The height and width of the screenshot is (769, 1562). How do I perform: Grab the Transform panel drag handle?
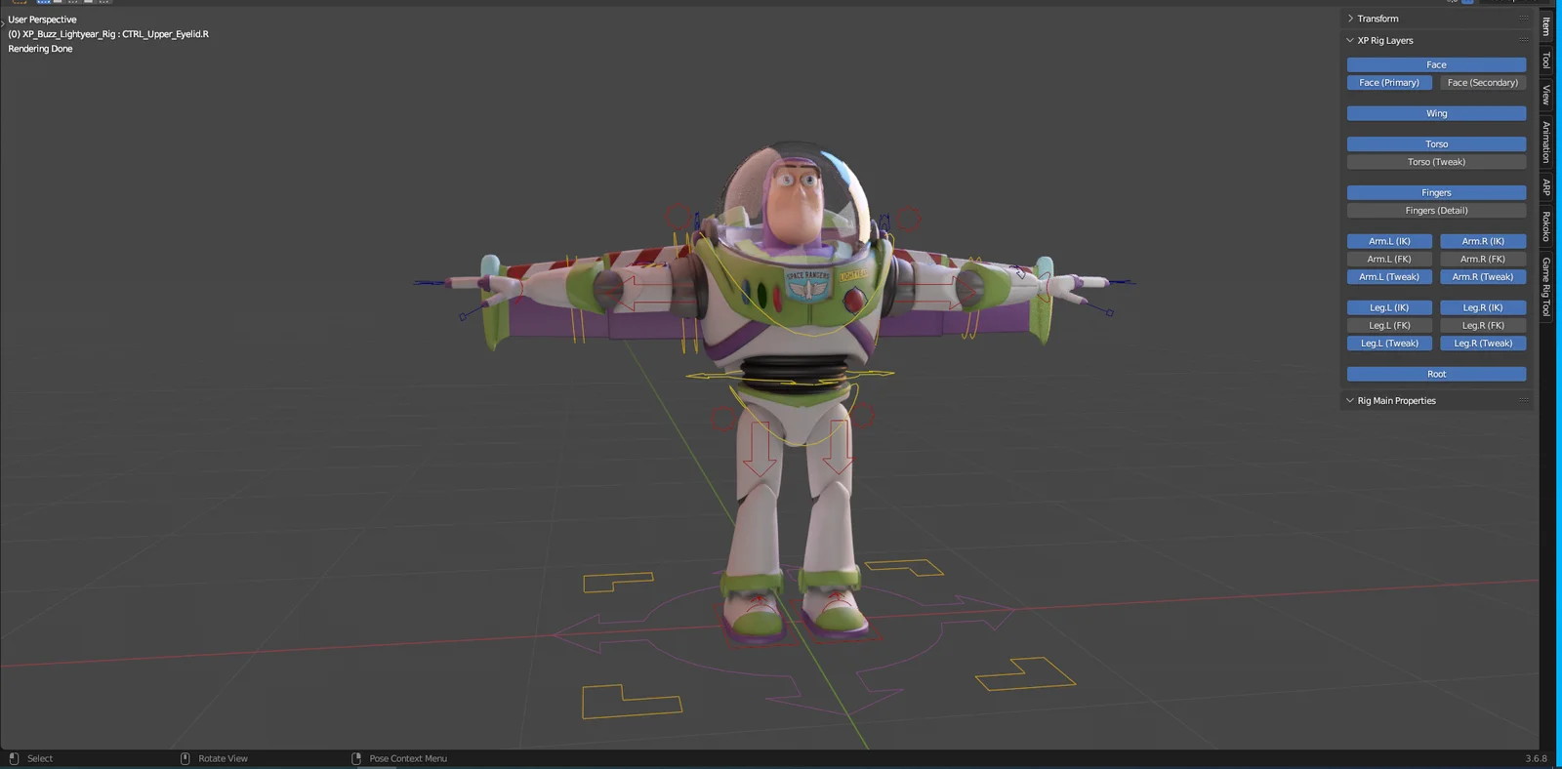pos(1523,19)
